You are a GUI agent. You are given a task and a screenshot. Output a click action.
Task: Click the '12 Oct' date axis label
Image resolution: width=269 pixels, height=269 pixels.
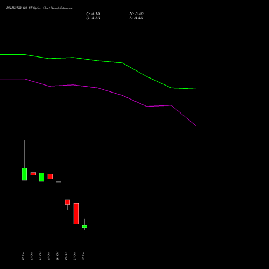pyautogui.click(x=23, y=256)
